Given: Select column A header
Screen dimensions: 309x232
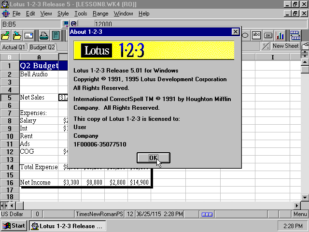Looking at the screenshot, I should click(39, 57).
